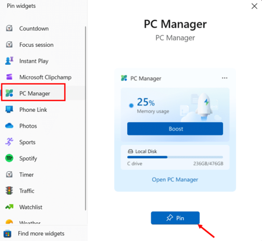
Task: Click the Traffic light icon
Action: [x=9, y=190]
